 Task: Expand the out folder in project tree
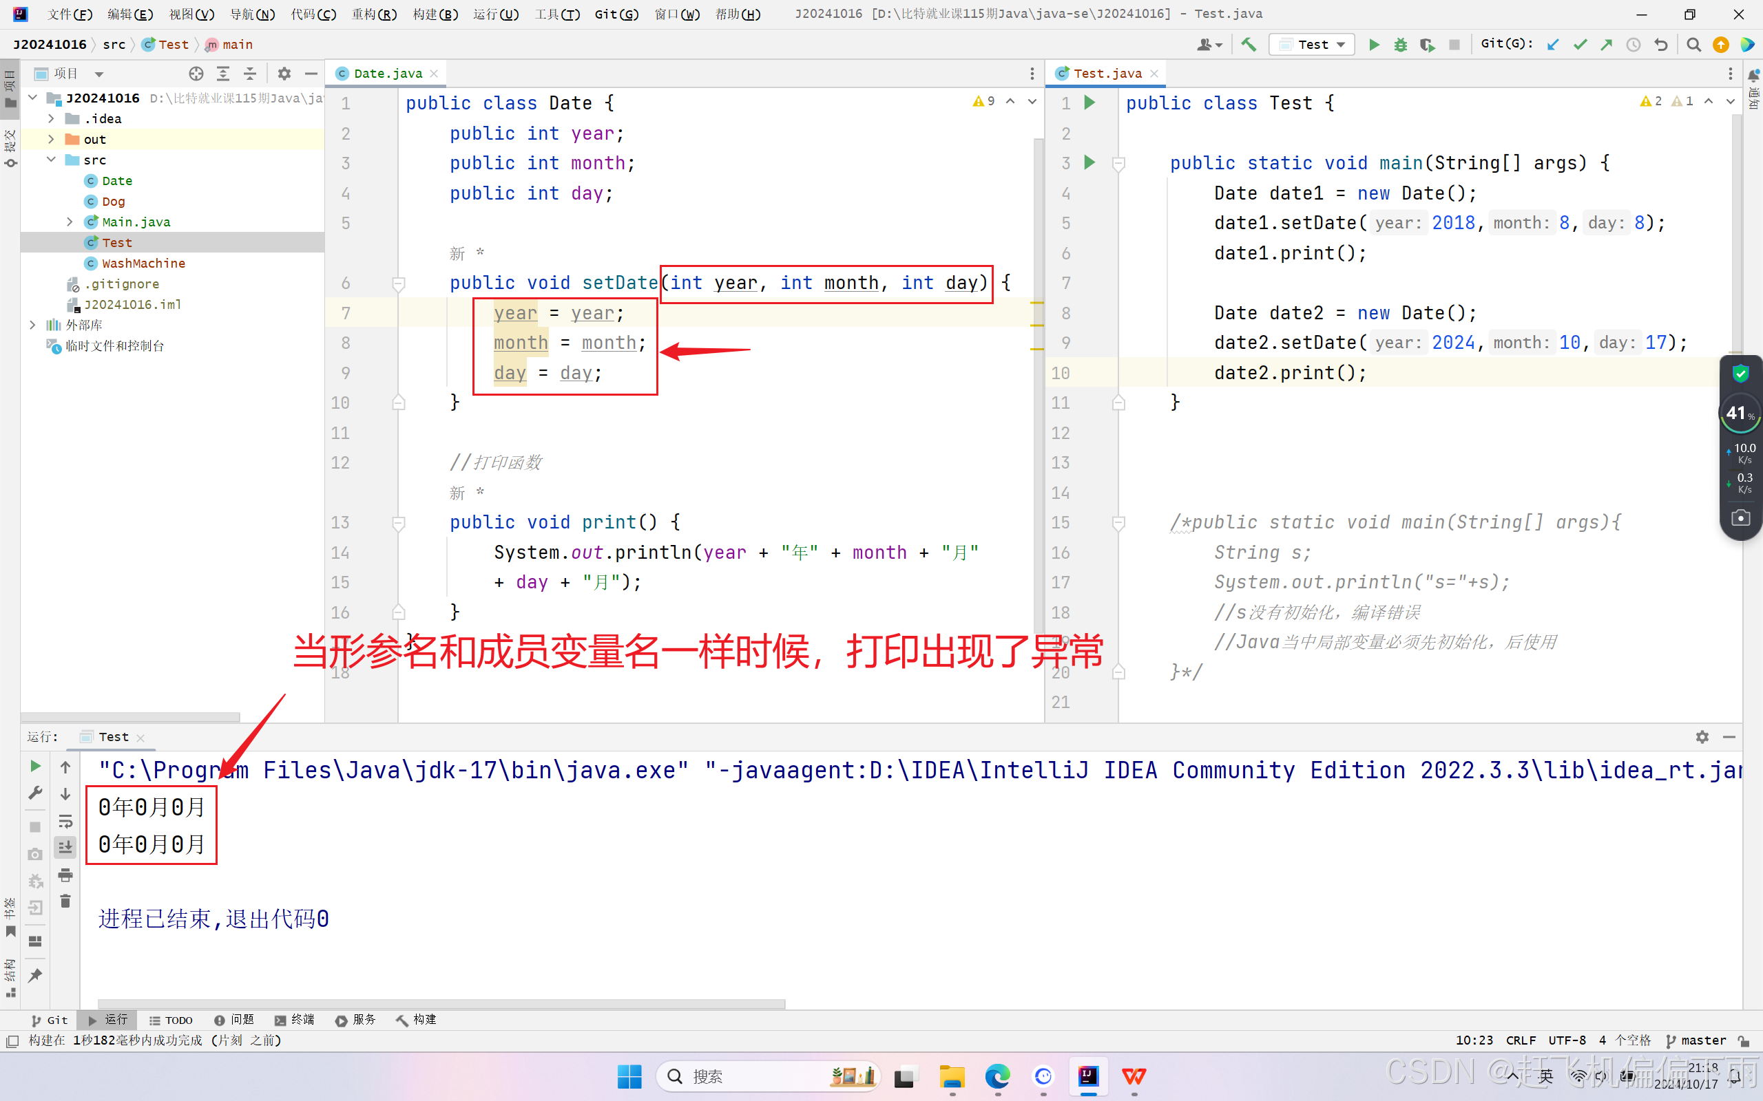point(51,139)
